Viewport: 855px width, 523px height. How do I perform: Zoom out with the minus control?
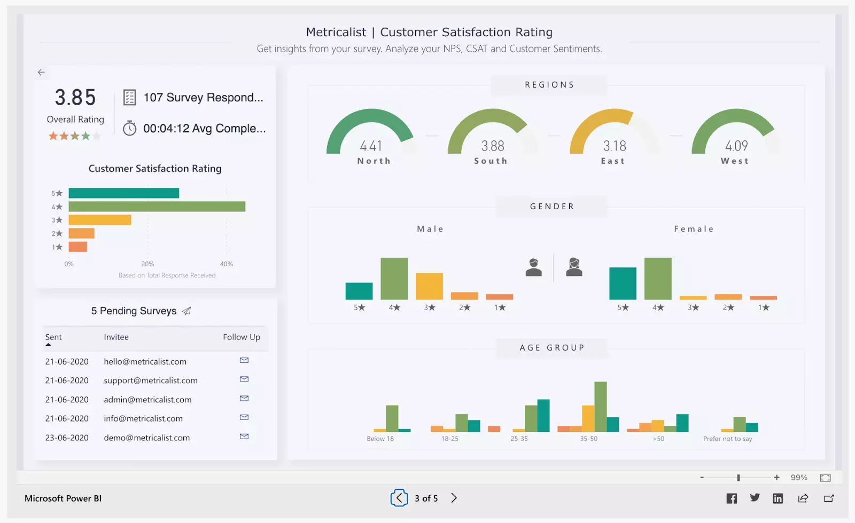[702, 478]
